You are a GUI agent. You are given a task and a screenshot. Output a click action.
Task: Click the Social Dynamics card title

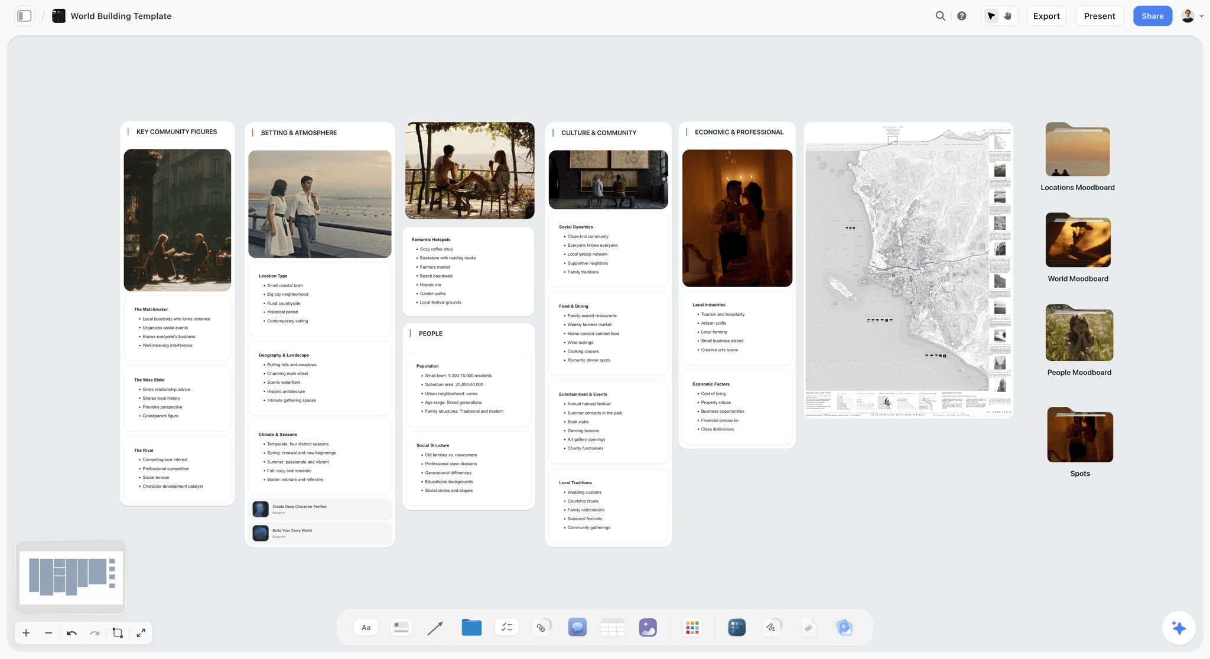click(576, 227)
